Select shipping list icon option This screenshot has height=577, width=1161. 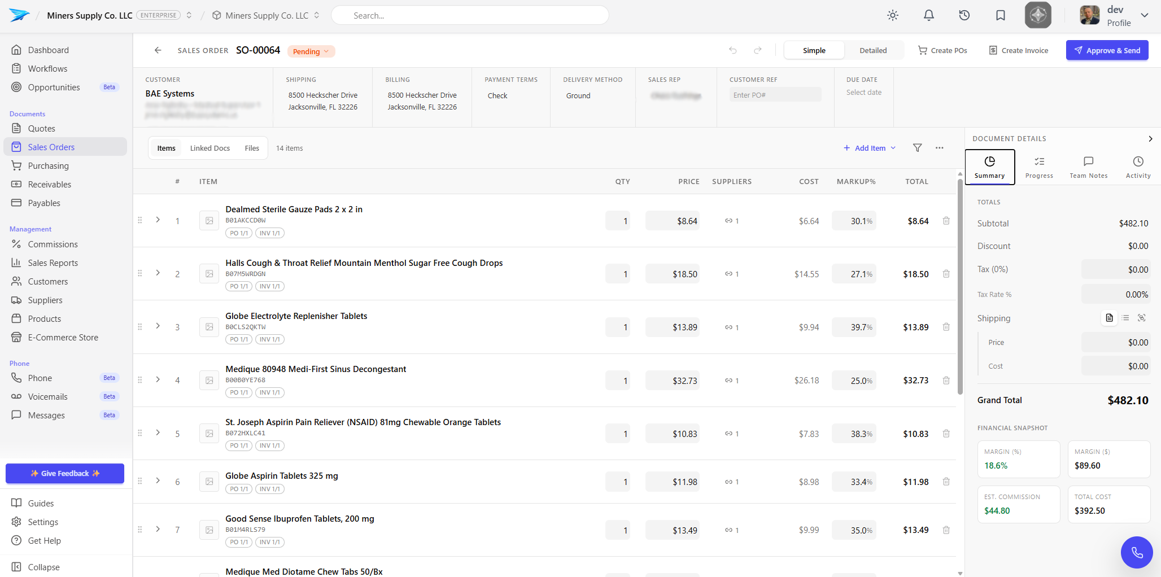(x=1125, y=318)
